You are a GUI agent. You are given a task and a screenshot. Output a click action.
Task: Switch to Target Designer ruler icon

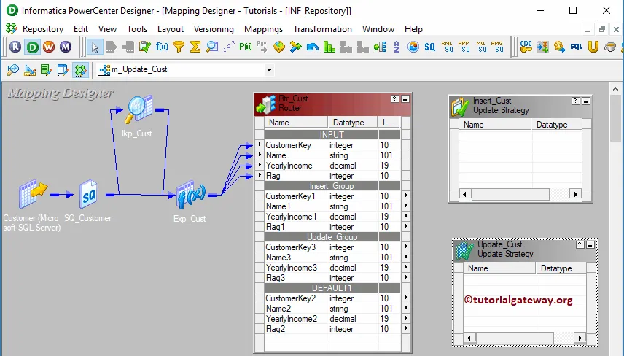(x=30, y=70)
